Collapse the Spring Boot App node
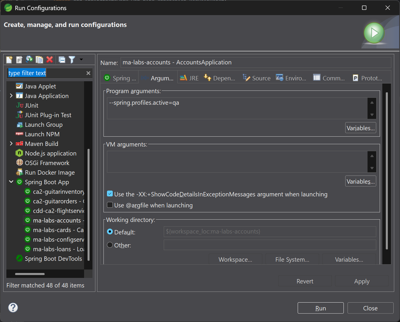The image size is (400, 322). (x=11, y=182)
